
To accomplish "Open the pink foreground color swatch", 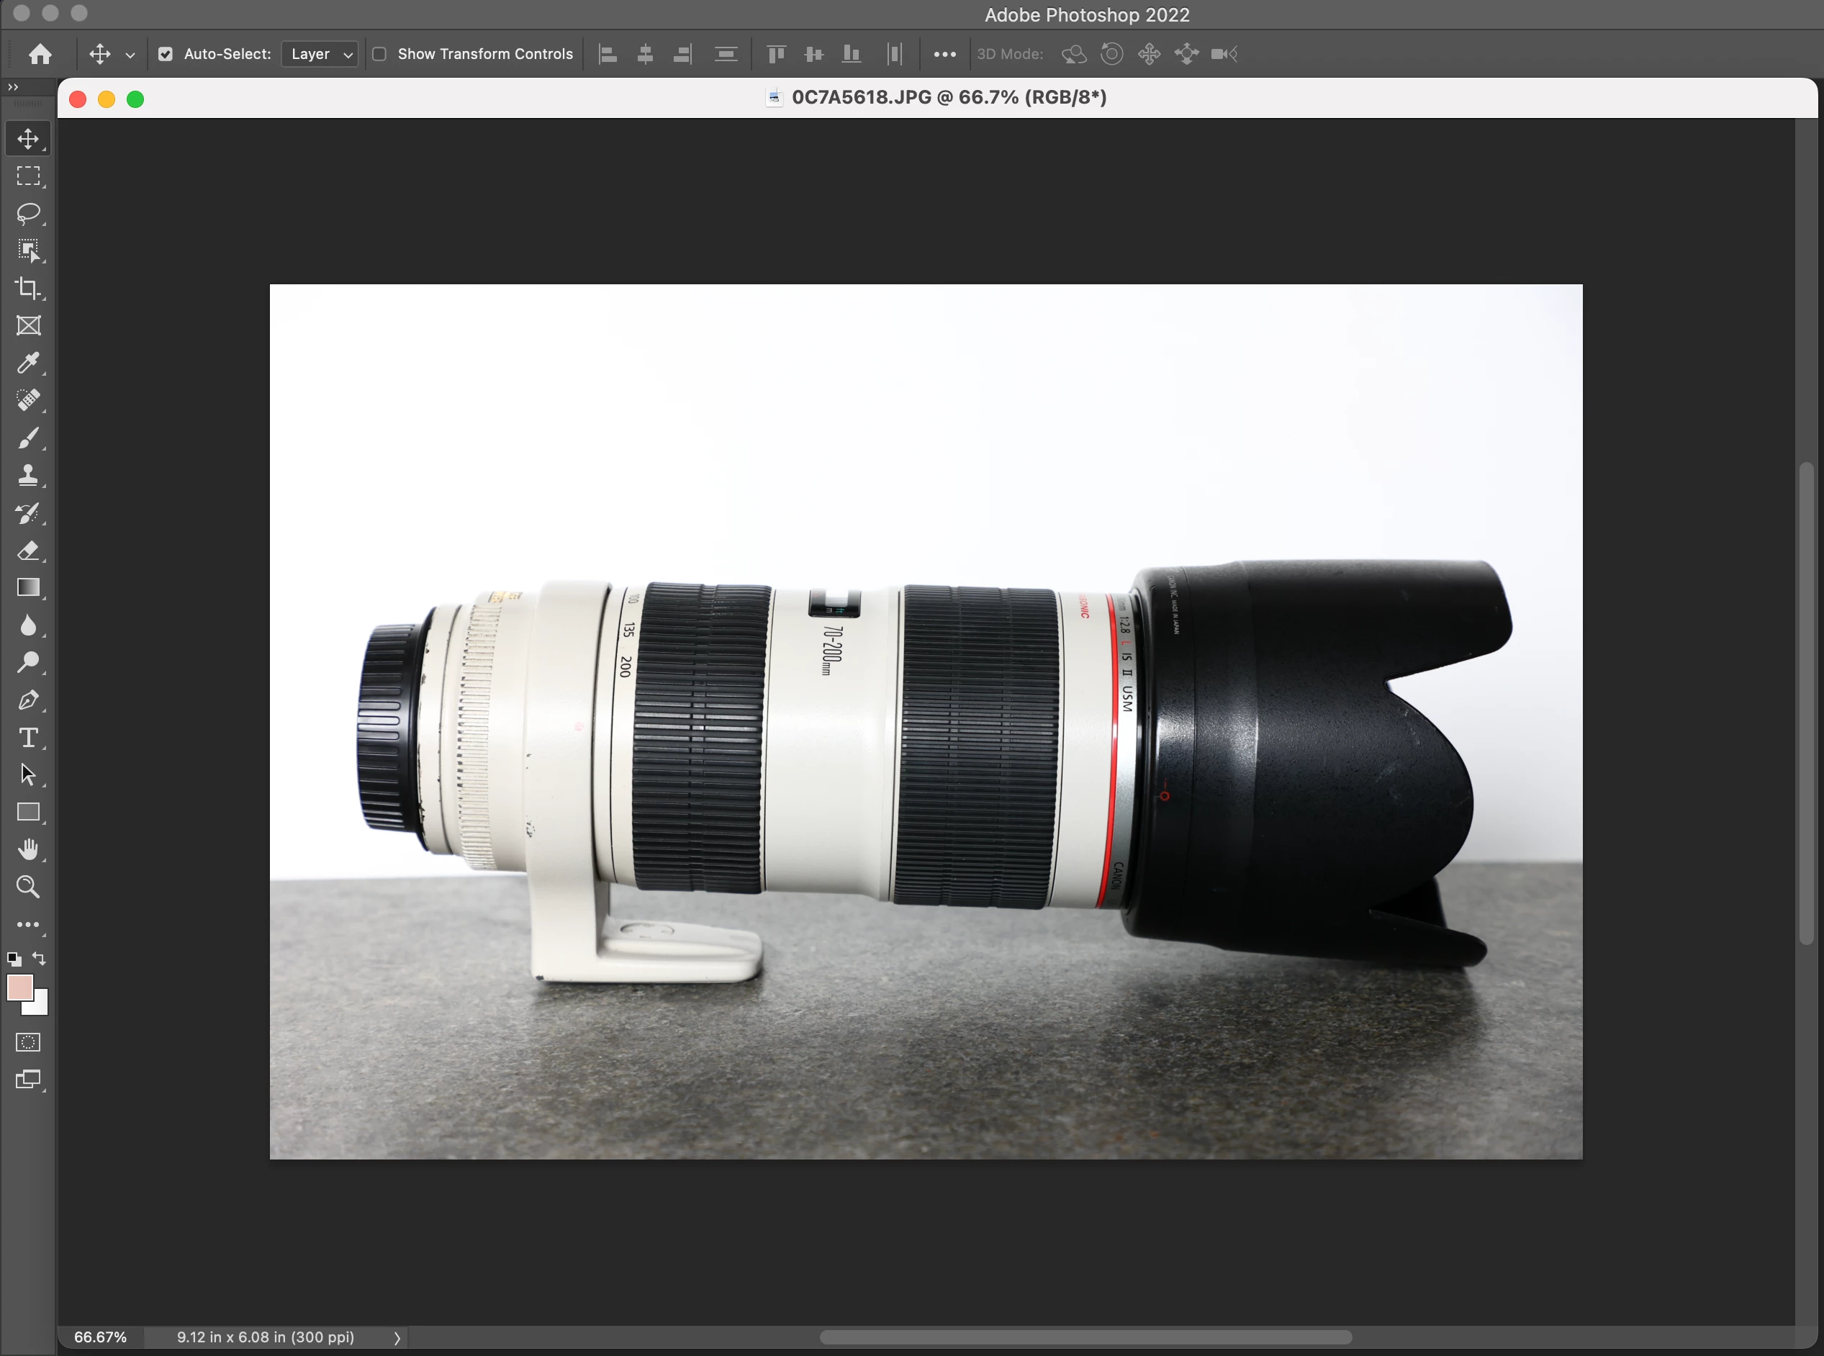I will pyautogui.click(x=19, y=987).
